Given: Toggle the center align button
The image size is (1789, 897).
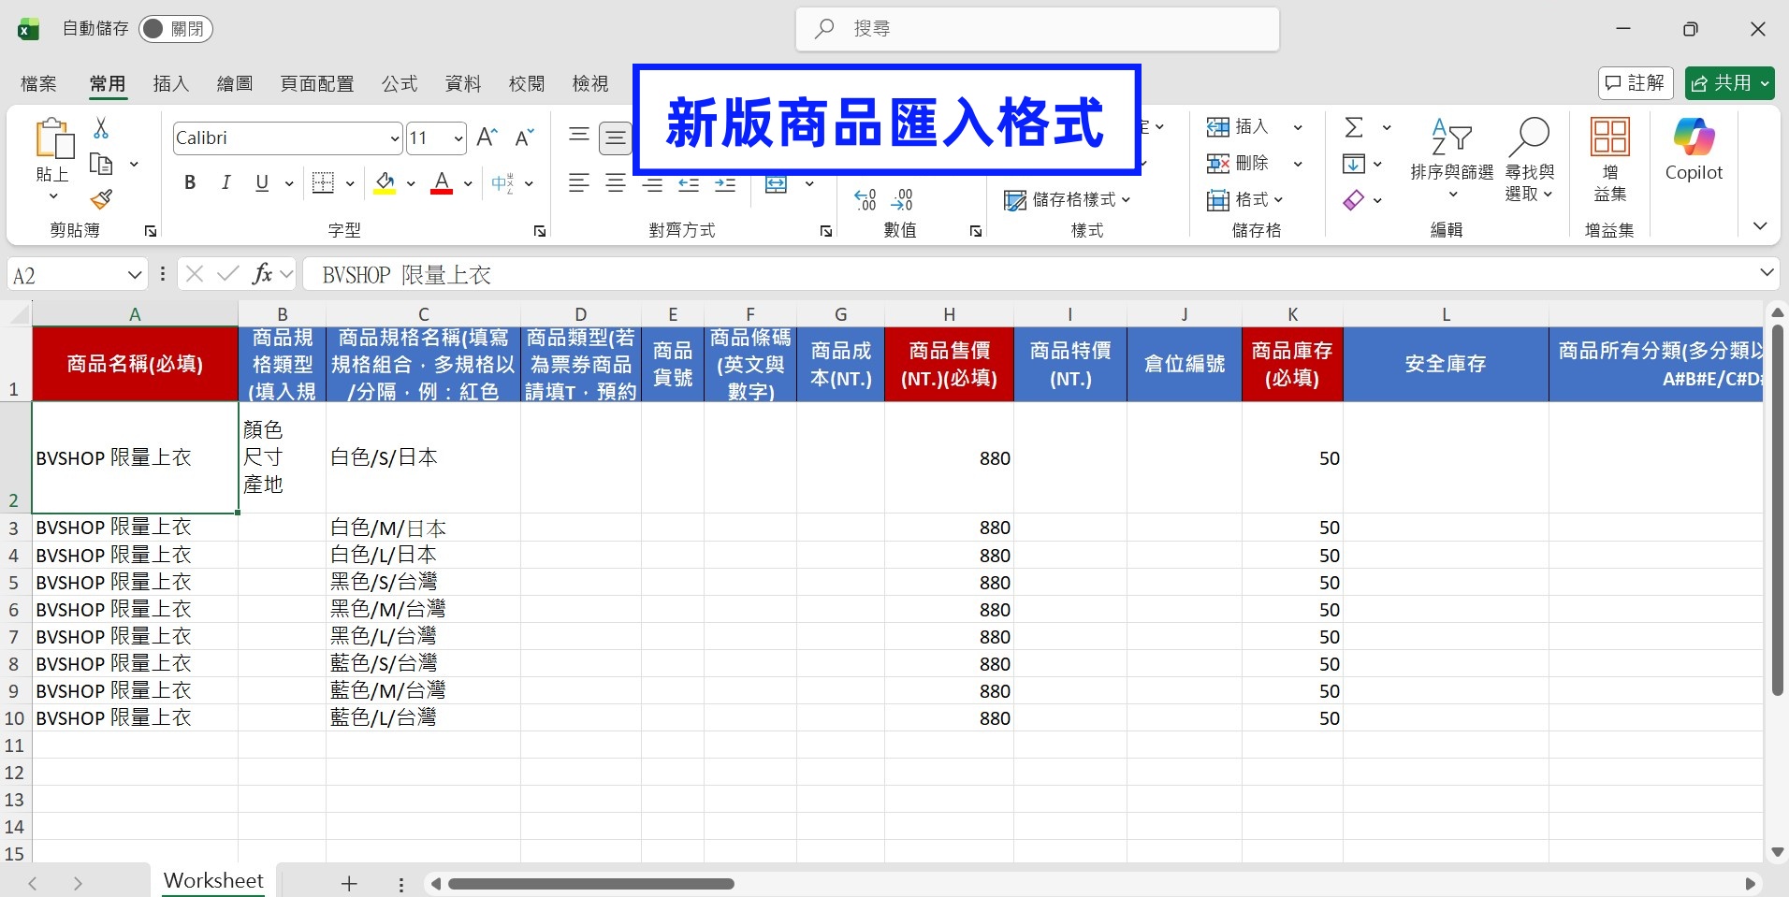Looking at the screenshot, I should pyautogui.click(x=615, y=182).
